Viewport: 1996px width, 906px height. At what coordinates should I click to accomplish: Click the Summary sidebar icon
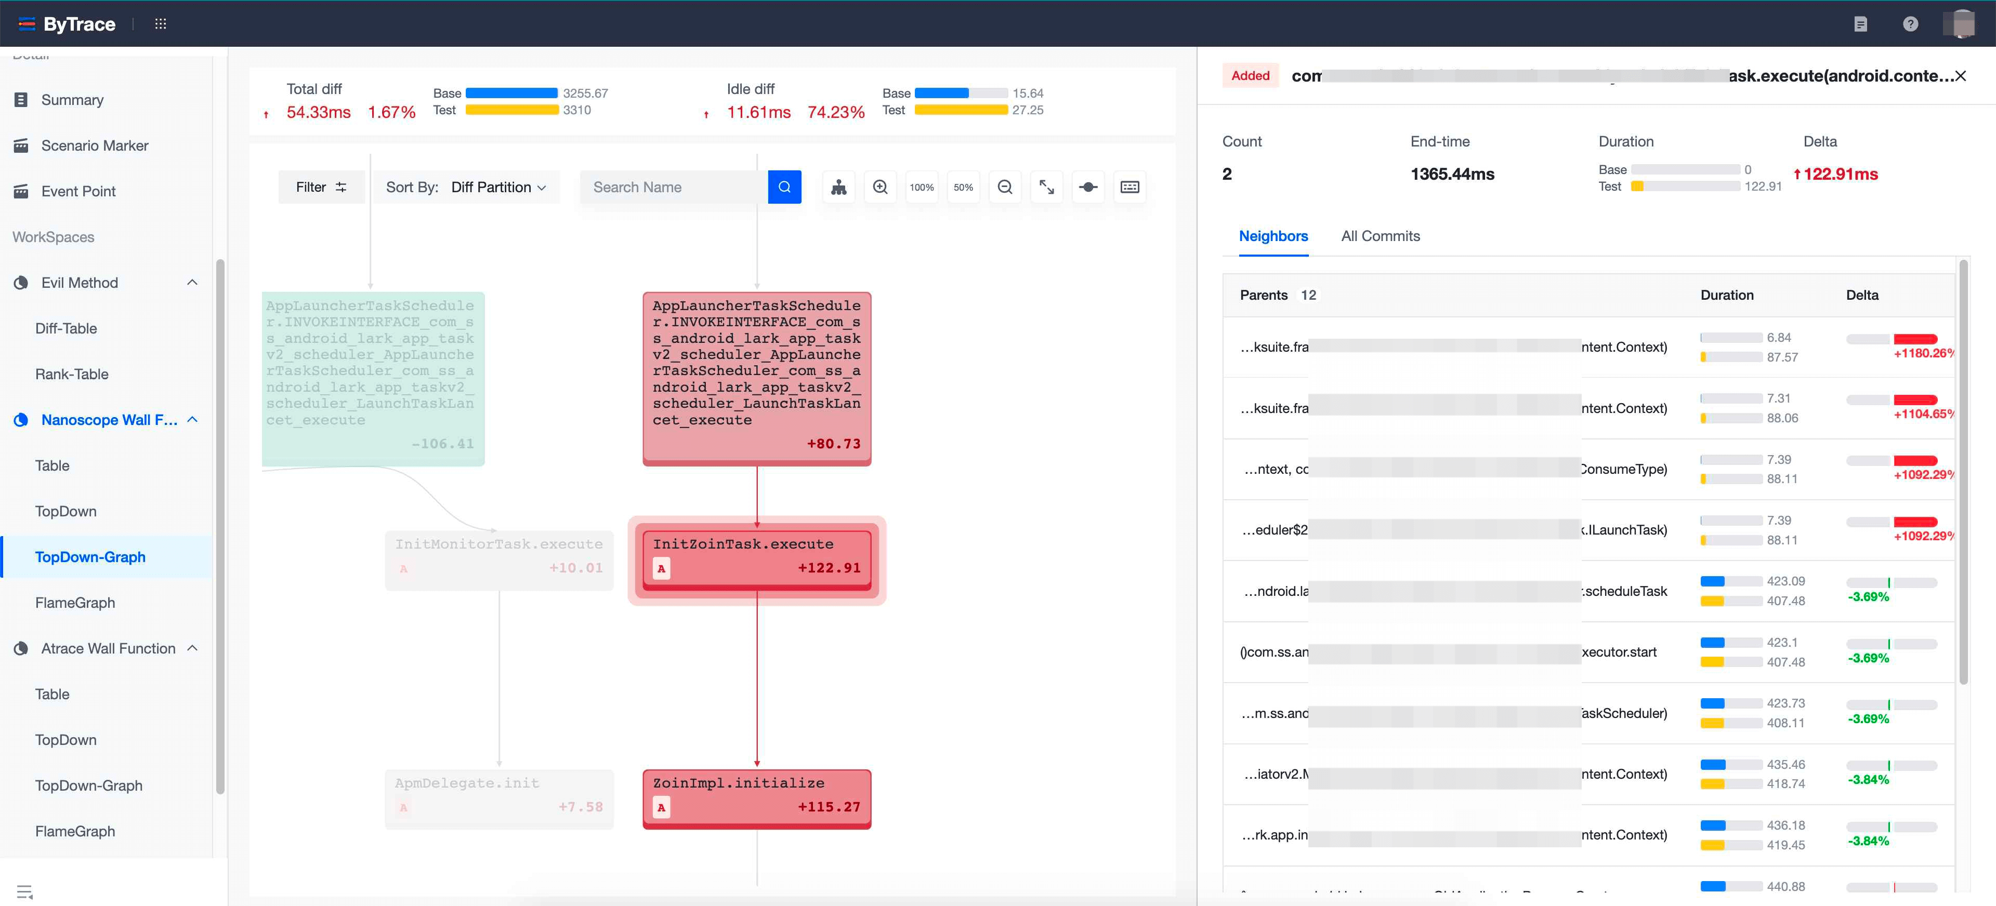[21, 100]
